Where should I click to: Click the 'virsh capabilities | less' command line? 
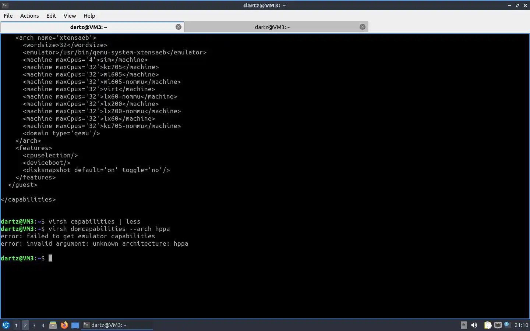[94, 221]
